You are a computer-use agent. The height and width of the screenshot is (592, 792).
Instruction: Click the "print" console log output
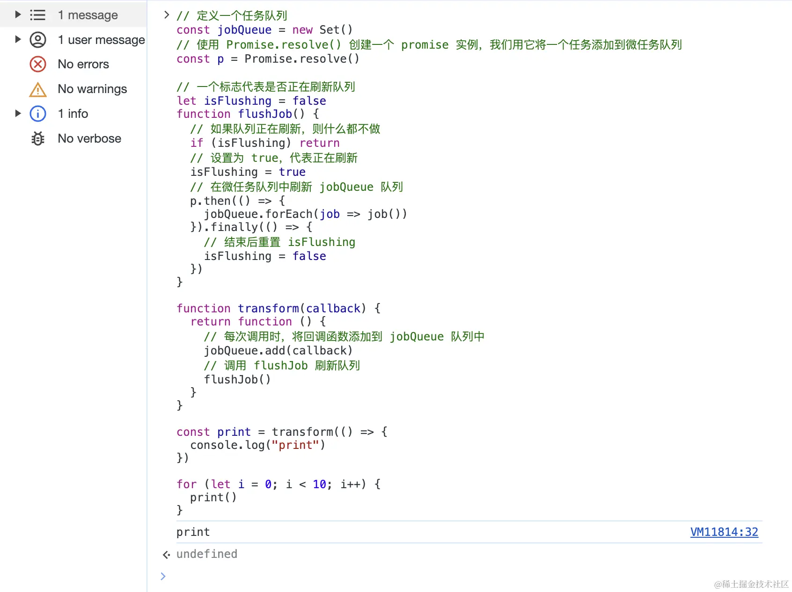[x=193, y=532]
